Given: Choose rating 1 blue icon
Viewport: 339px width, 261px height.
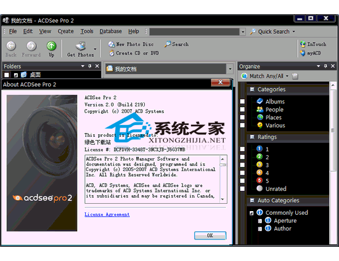Looking at the screenshot, I should point(259,149).
